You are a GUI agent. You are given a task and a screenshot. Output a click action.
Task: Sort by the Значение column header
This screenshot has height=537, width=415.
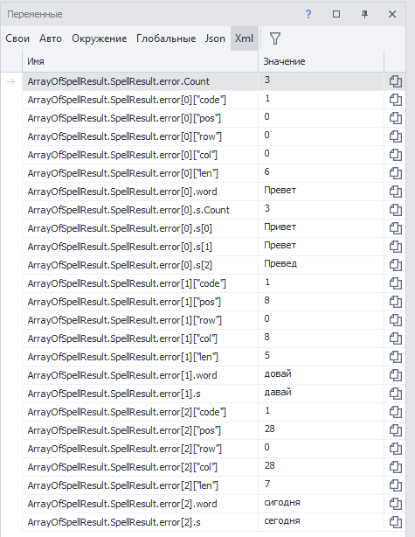[x=321, y=61]
